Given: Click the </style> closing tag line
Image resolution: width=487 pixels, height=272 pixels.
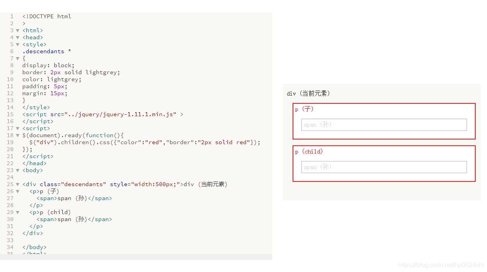Looking at the screenshot, I should 36,107.
